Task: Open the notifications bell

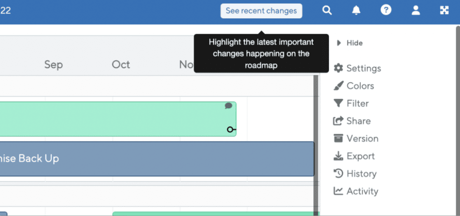Action: tap(356, 10)
